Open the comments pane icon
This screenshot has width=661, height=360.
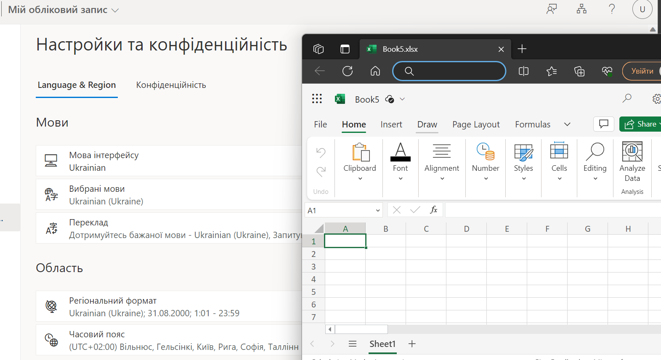[604, 124]
